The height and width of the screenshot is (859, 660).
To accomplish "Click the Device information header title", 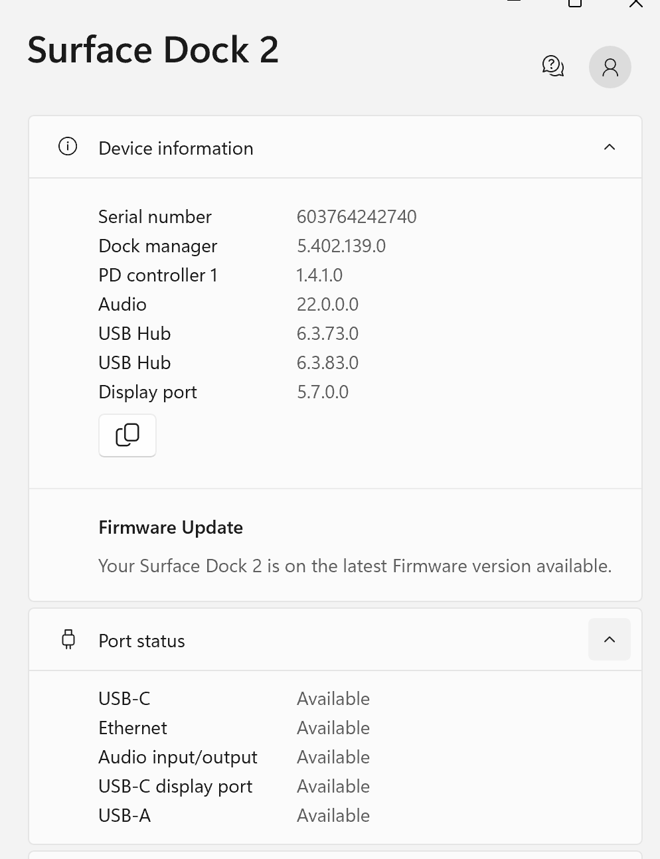I will click(176, 148).
